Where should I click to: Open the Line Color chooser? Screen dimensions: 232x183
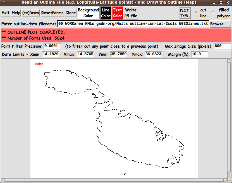click(x=106, y=13)
